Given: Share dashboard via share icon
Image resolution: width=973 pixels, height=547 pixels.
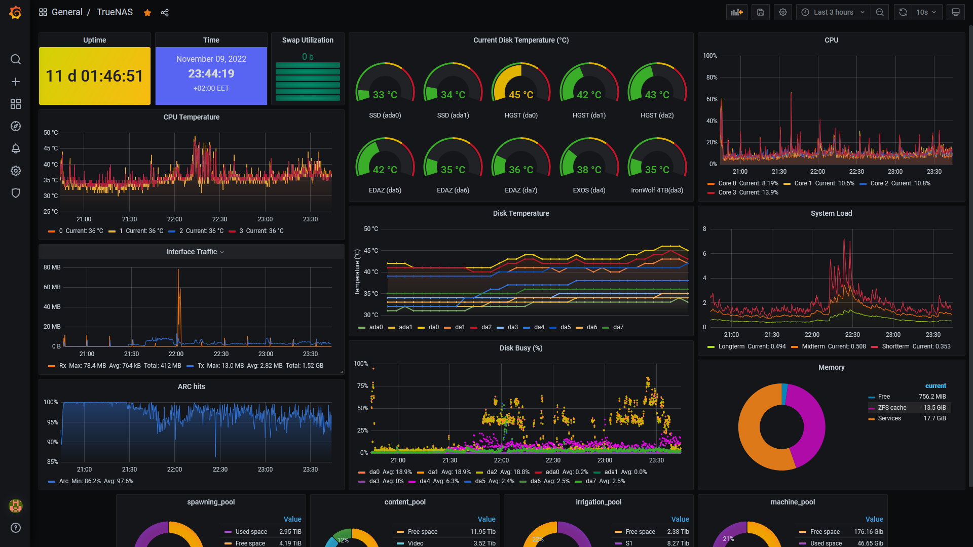Looking at the screenshot, I should 165,13.
